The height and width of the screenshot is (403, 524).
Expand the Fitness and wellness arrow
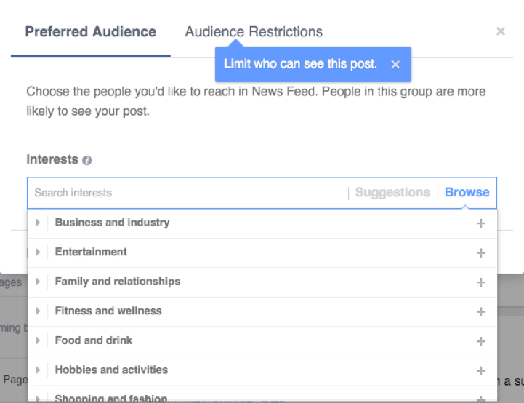[38, 311]
